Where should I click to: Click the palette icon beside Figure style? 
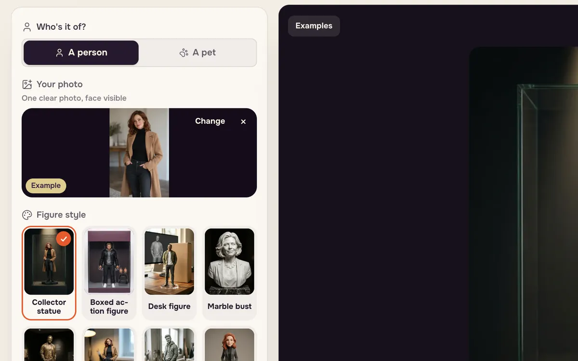(x=27, y=215)
